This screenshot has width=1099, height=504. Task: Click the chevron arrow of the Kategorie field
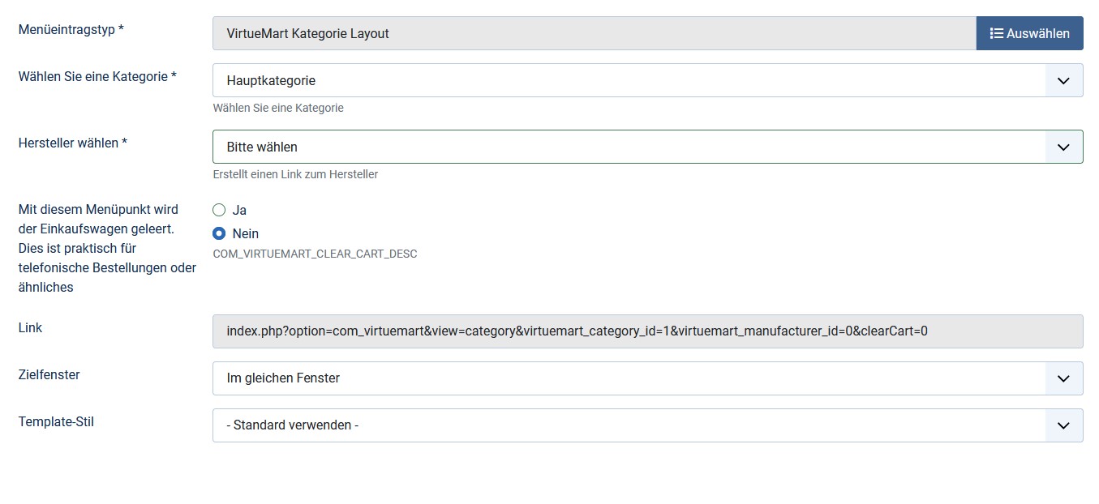(1063, 81)
